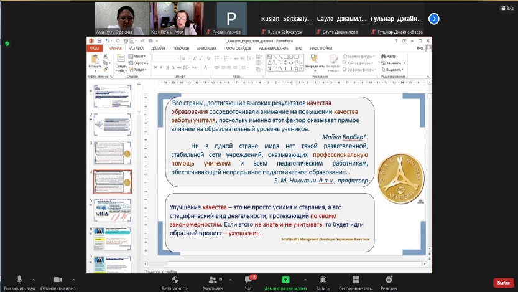Switch to the ВСТАВКА ribbon tab

[x=137, y=48]
